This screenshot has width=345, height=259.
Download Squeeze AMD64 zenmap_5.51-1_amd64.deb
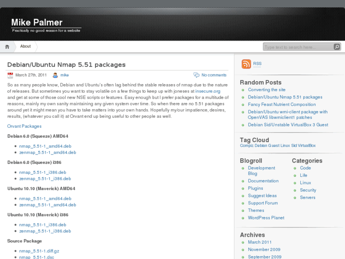pyautogui.click(x=47, y=153)
